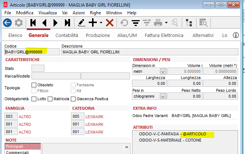Viewport: 245px width, 154px height.
Task: Jump to the last record
Action: click(67, 23)
